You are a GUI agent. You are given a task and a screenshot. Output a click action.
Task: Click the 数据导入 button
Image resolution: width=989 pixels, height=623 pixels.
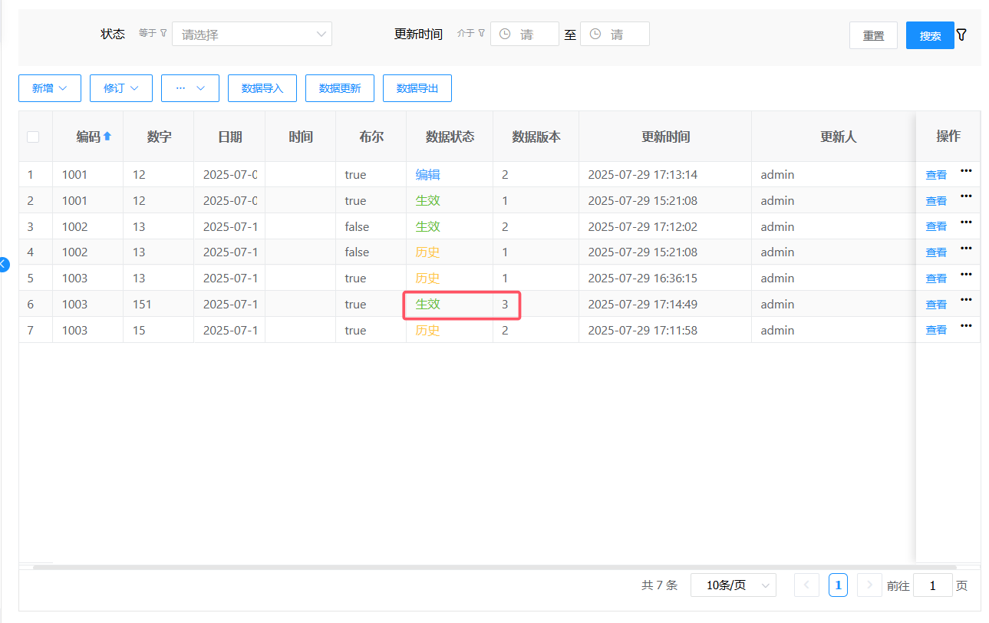tap(262, 88)
